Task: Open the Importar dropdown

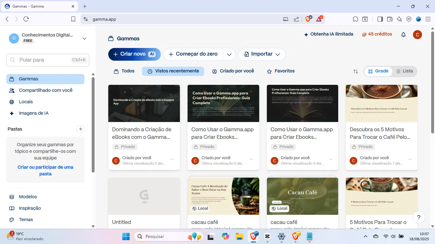Action: pos(262,54)
